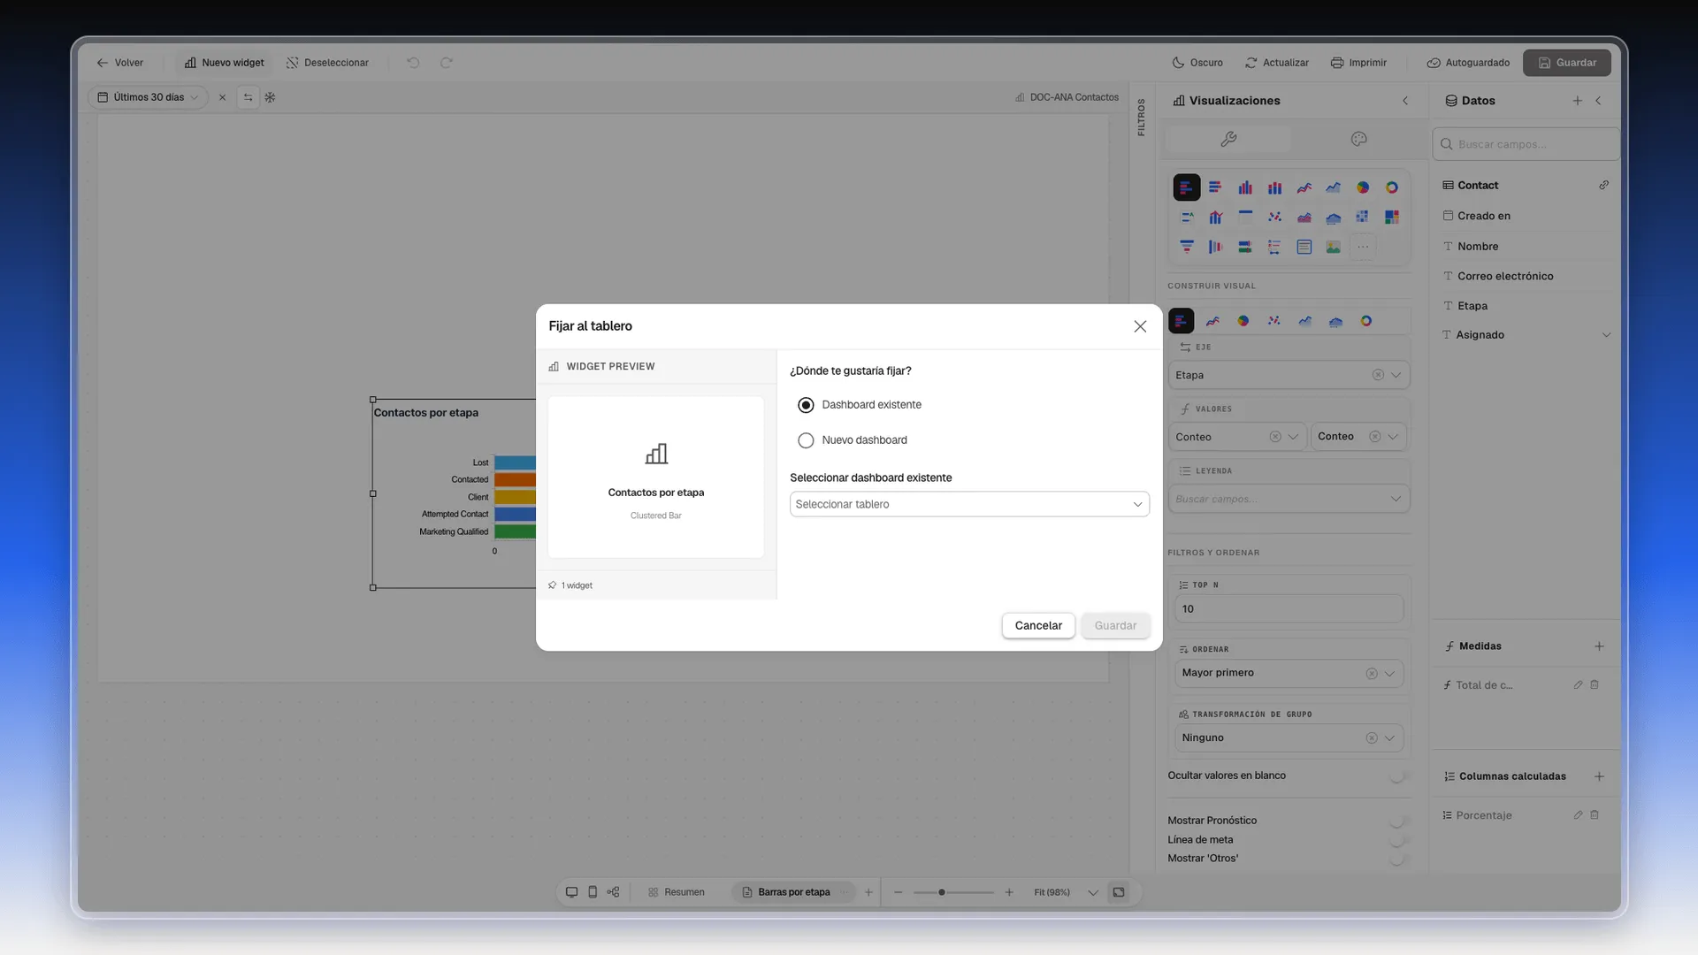Add a data source with the Datos plus icon

click(x=1577, y=101)
